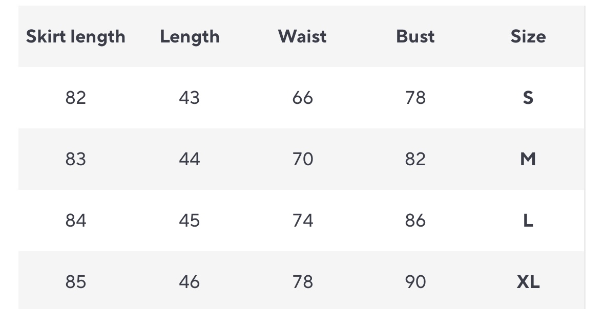Click skirt length value 85
This screenshot has width=604, height=309.
point(76,282)
